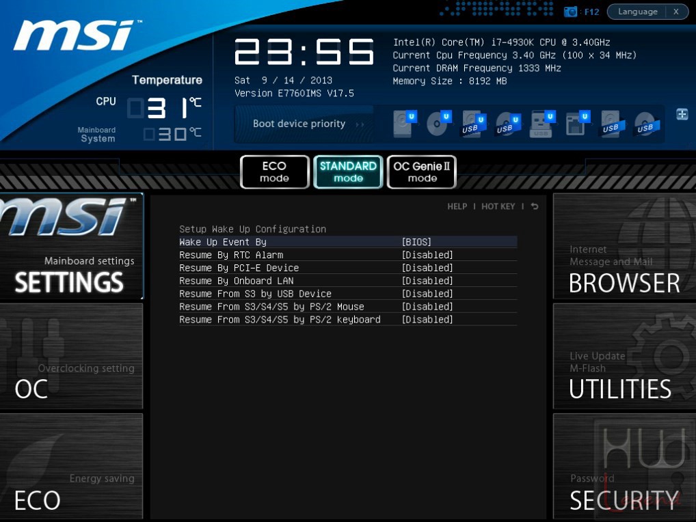Change Wake Up Event By [BIOS] value
This screenshot has width=696, height=522.
(416, 242)
